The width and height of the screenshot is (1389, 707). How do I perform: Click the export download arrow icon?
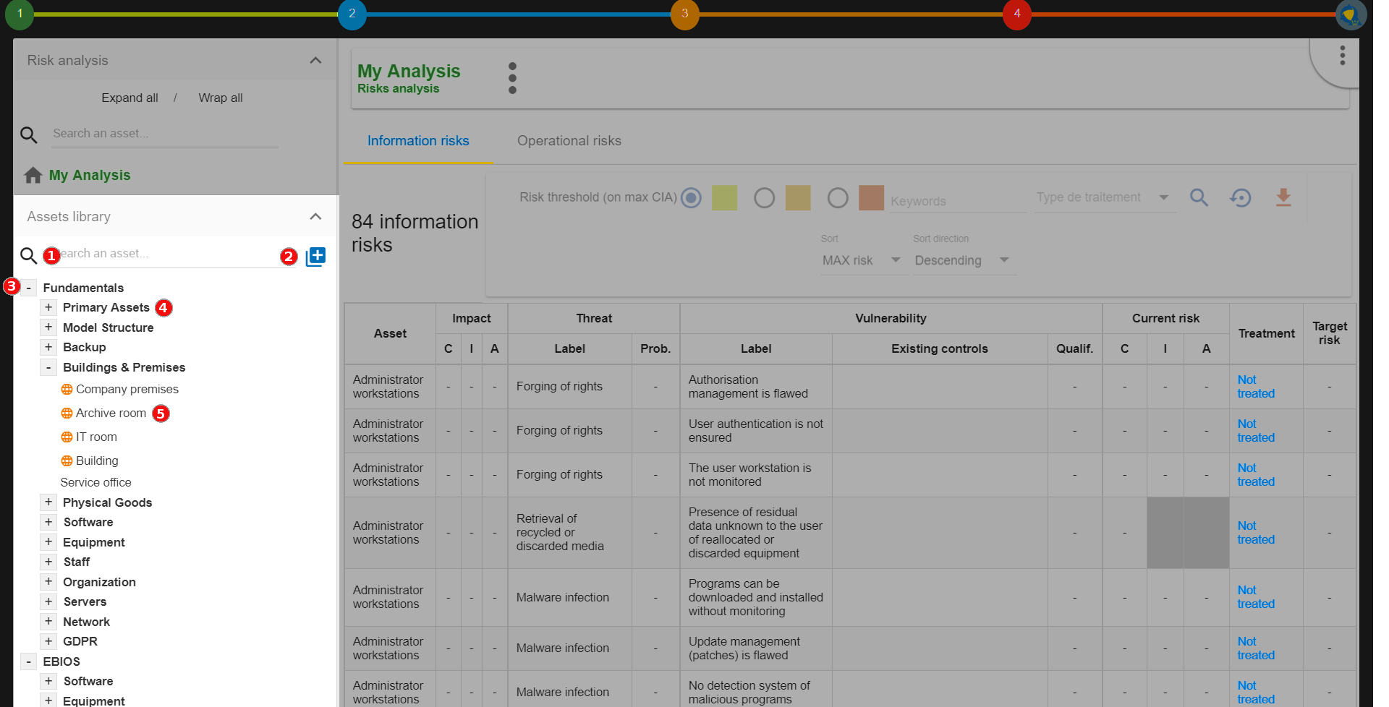coord(1283,197)
